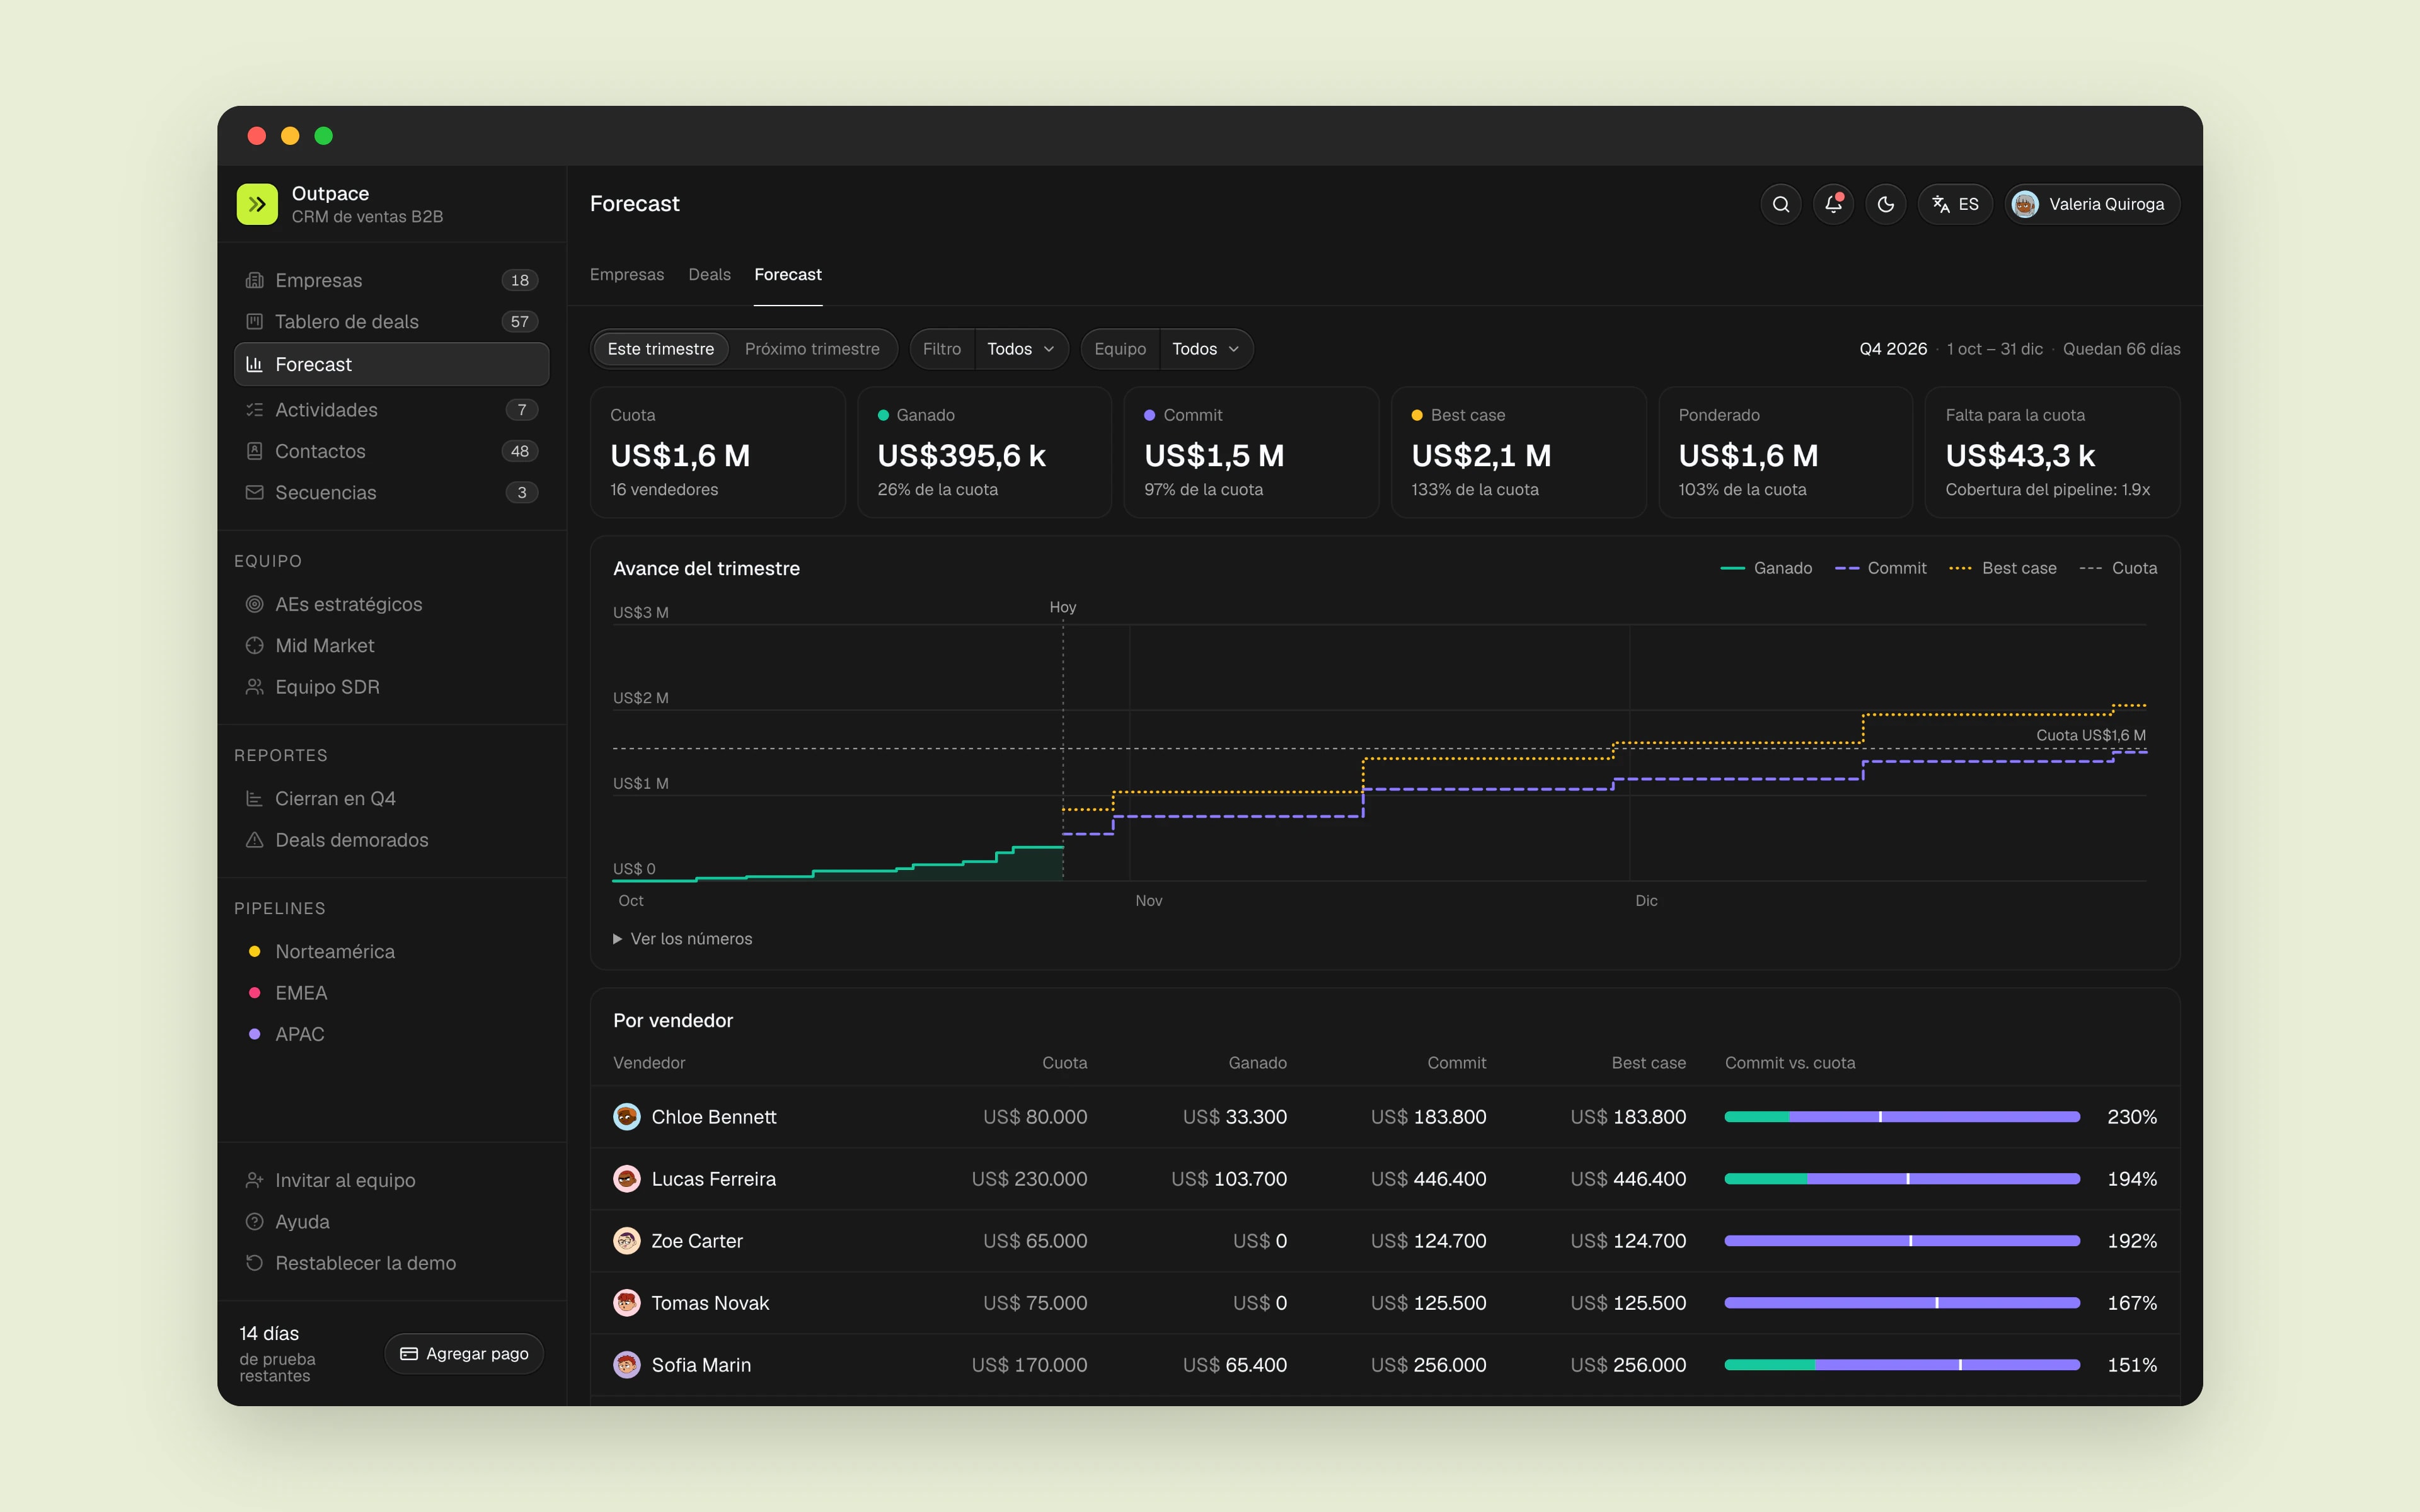Open the Empresas tab
This screenshot has width=2420, height=1512.
click(627, 274)
